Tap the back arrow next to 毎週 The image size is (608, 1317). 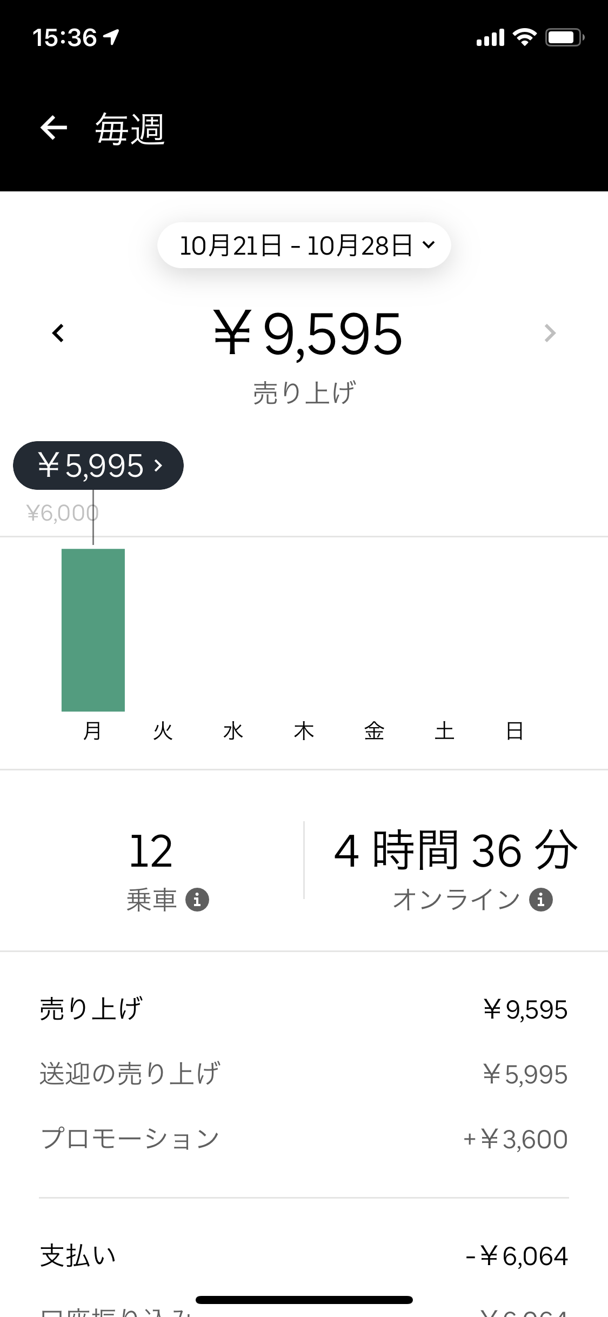54,128
